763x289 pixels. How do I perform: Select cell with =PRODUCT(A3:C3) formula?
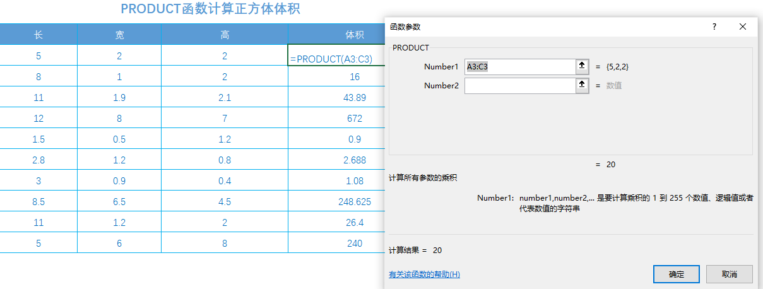336,56
